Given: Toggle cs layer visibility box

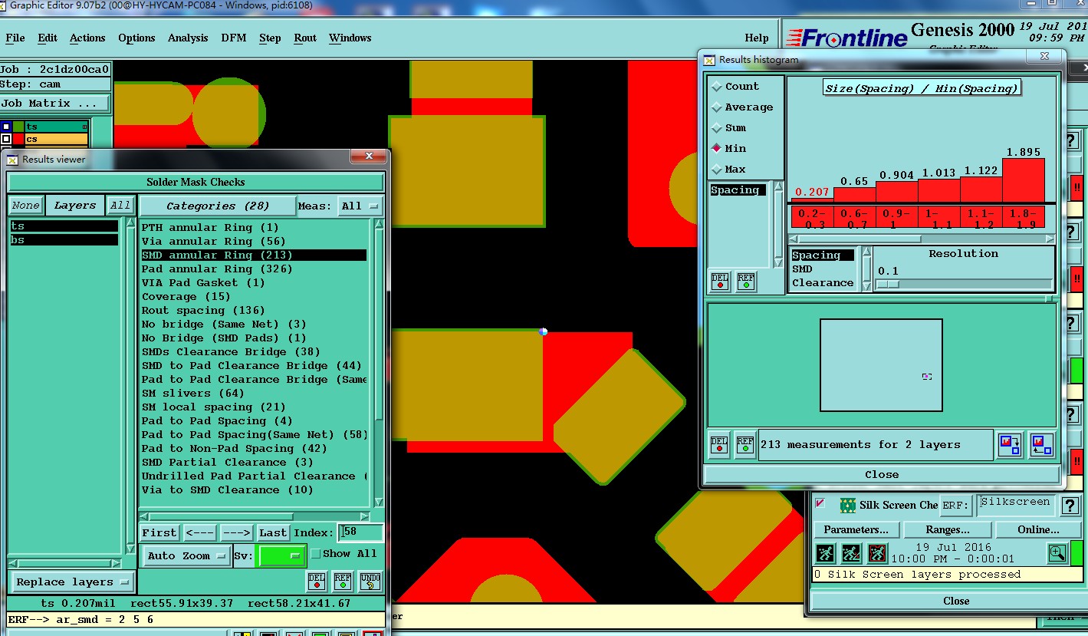Looking at the screenshot, I should pyautogui.click(x=6, y=139).
